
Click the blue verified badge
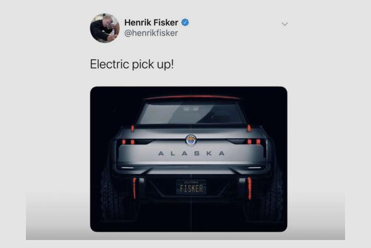pyautogui.click(x=185, y=23)
